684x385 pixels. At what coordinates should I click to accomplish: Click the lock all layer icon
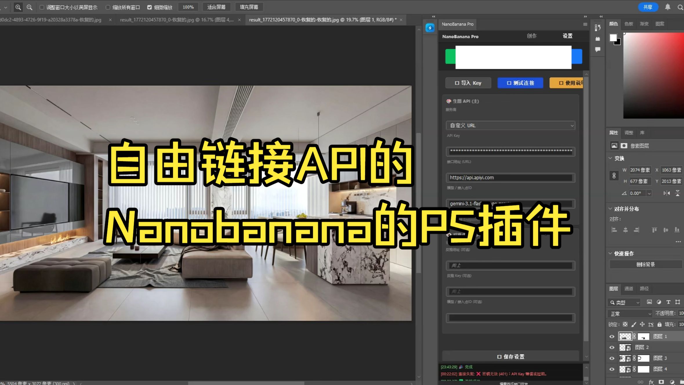(x=659, y=324)
